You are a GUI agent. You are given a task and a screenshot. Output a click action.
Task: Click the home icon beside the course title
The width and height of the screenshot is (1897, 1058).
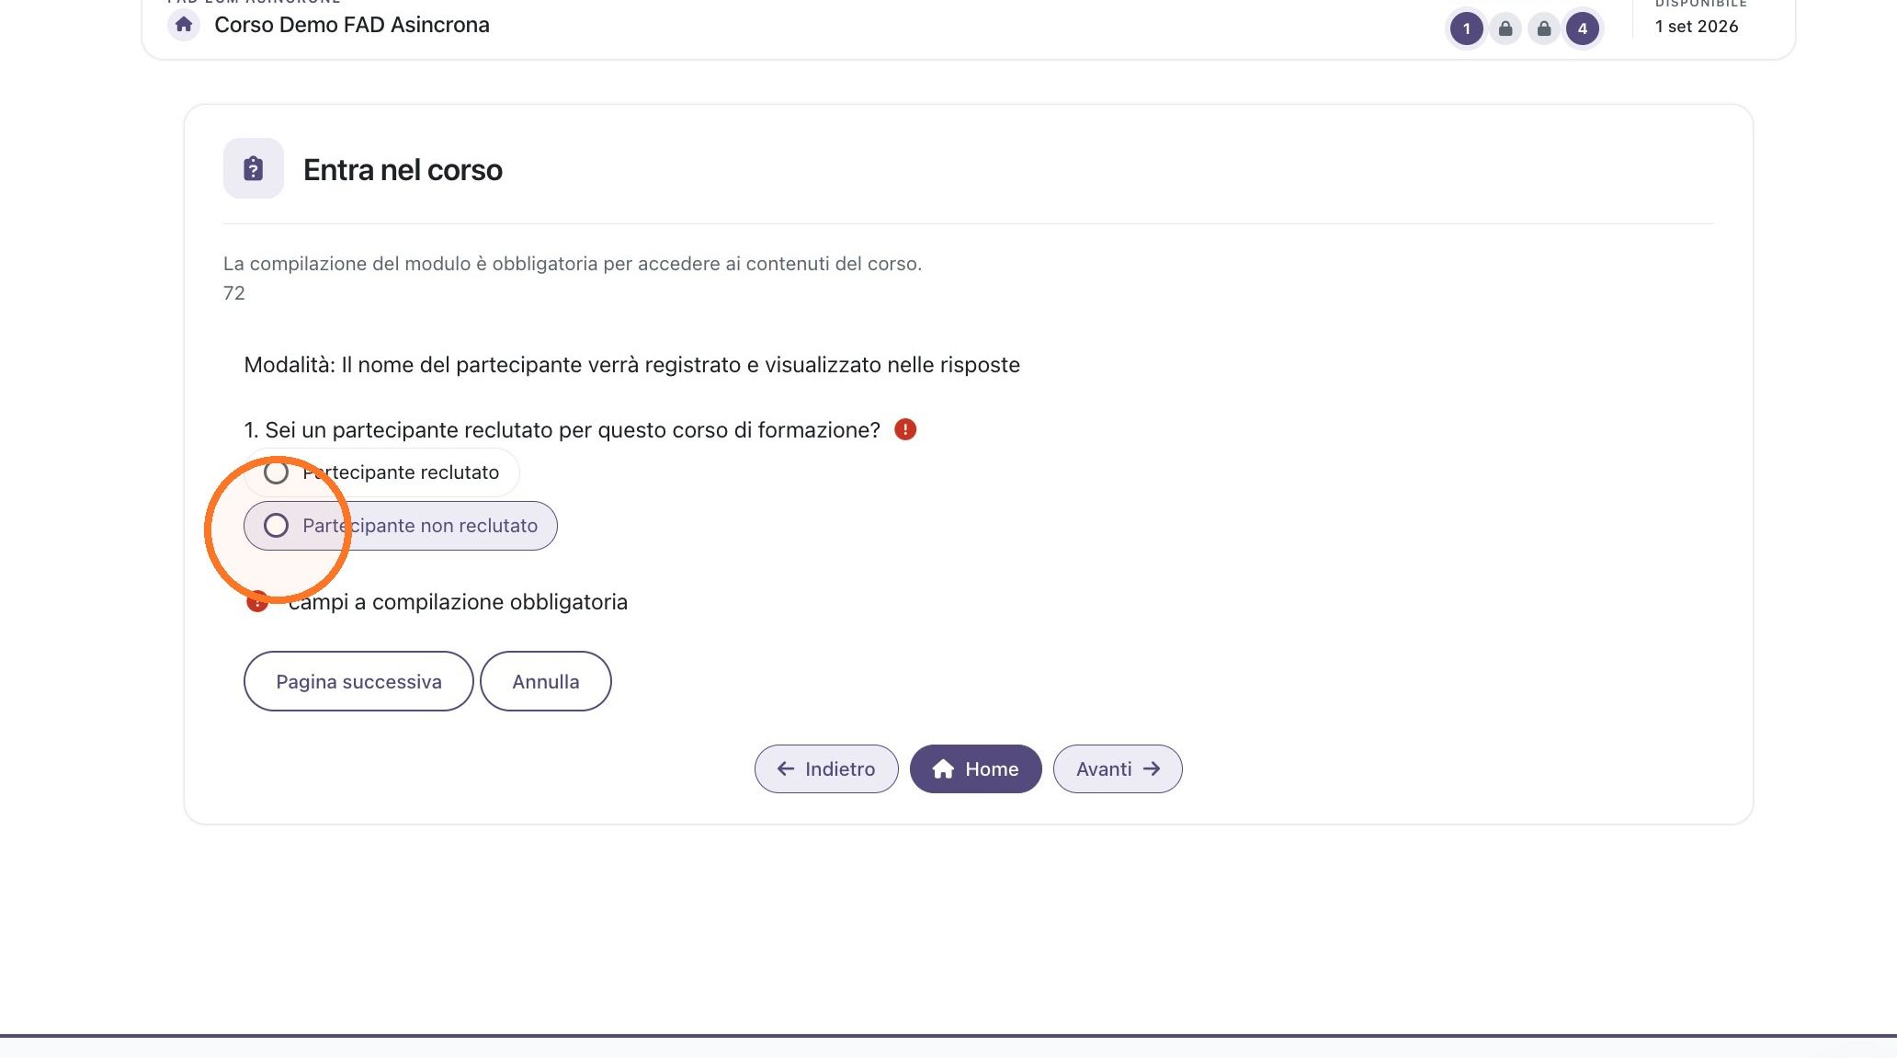(184, 25)
